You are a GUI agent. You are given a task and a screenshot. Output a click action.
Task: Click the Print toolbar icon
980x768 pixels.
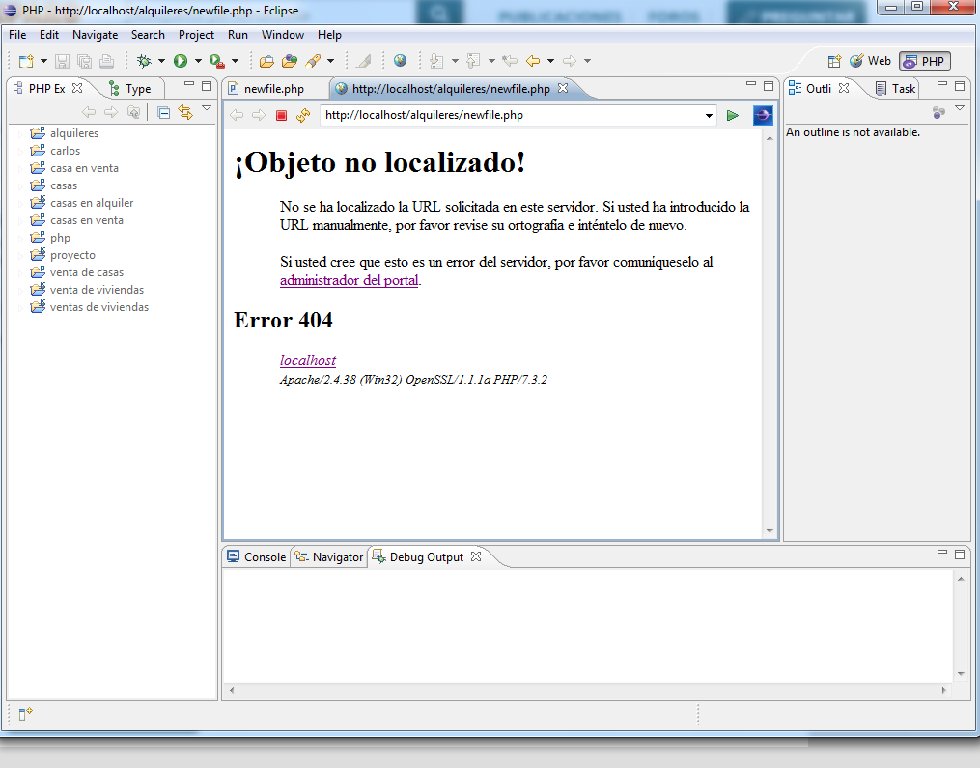pos(107,61)
